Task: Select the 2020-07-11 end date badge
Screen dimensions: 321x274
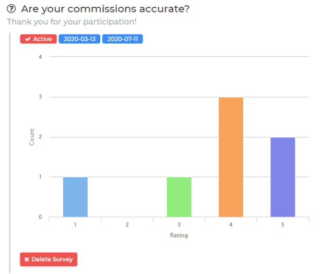Action: (x=123, y=39)
